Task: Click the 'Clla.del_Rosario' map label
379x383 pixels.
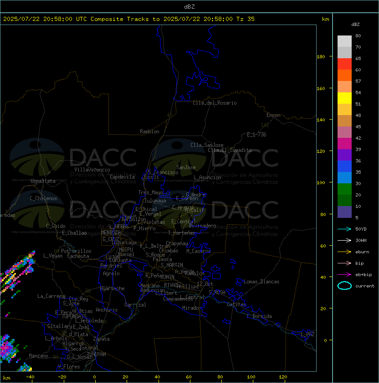Action: point(215,103)
